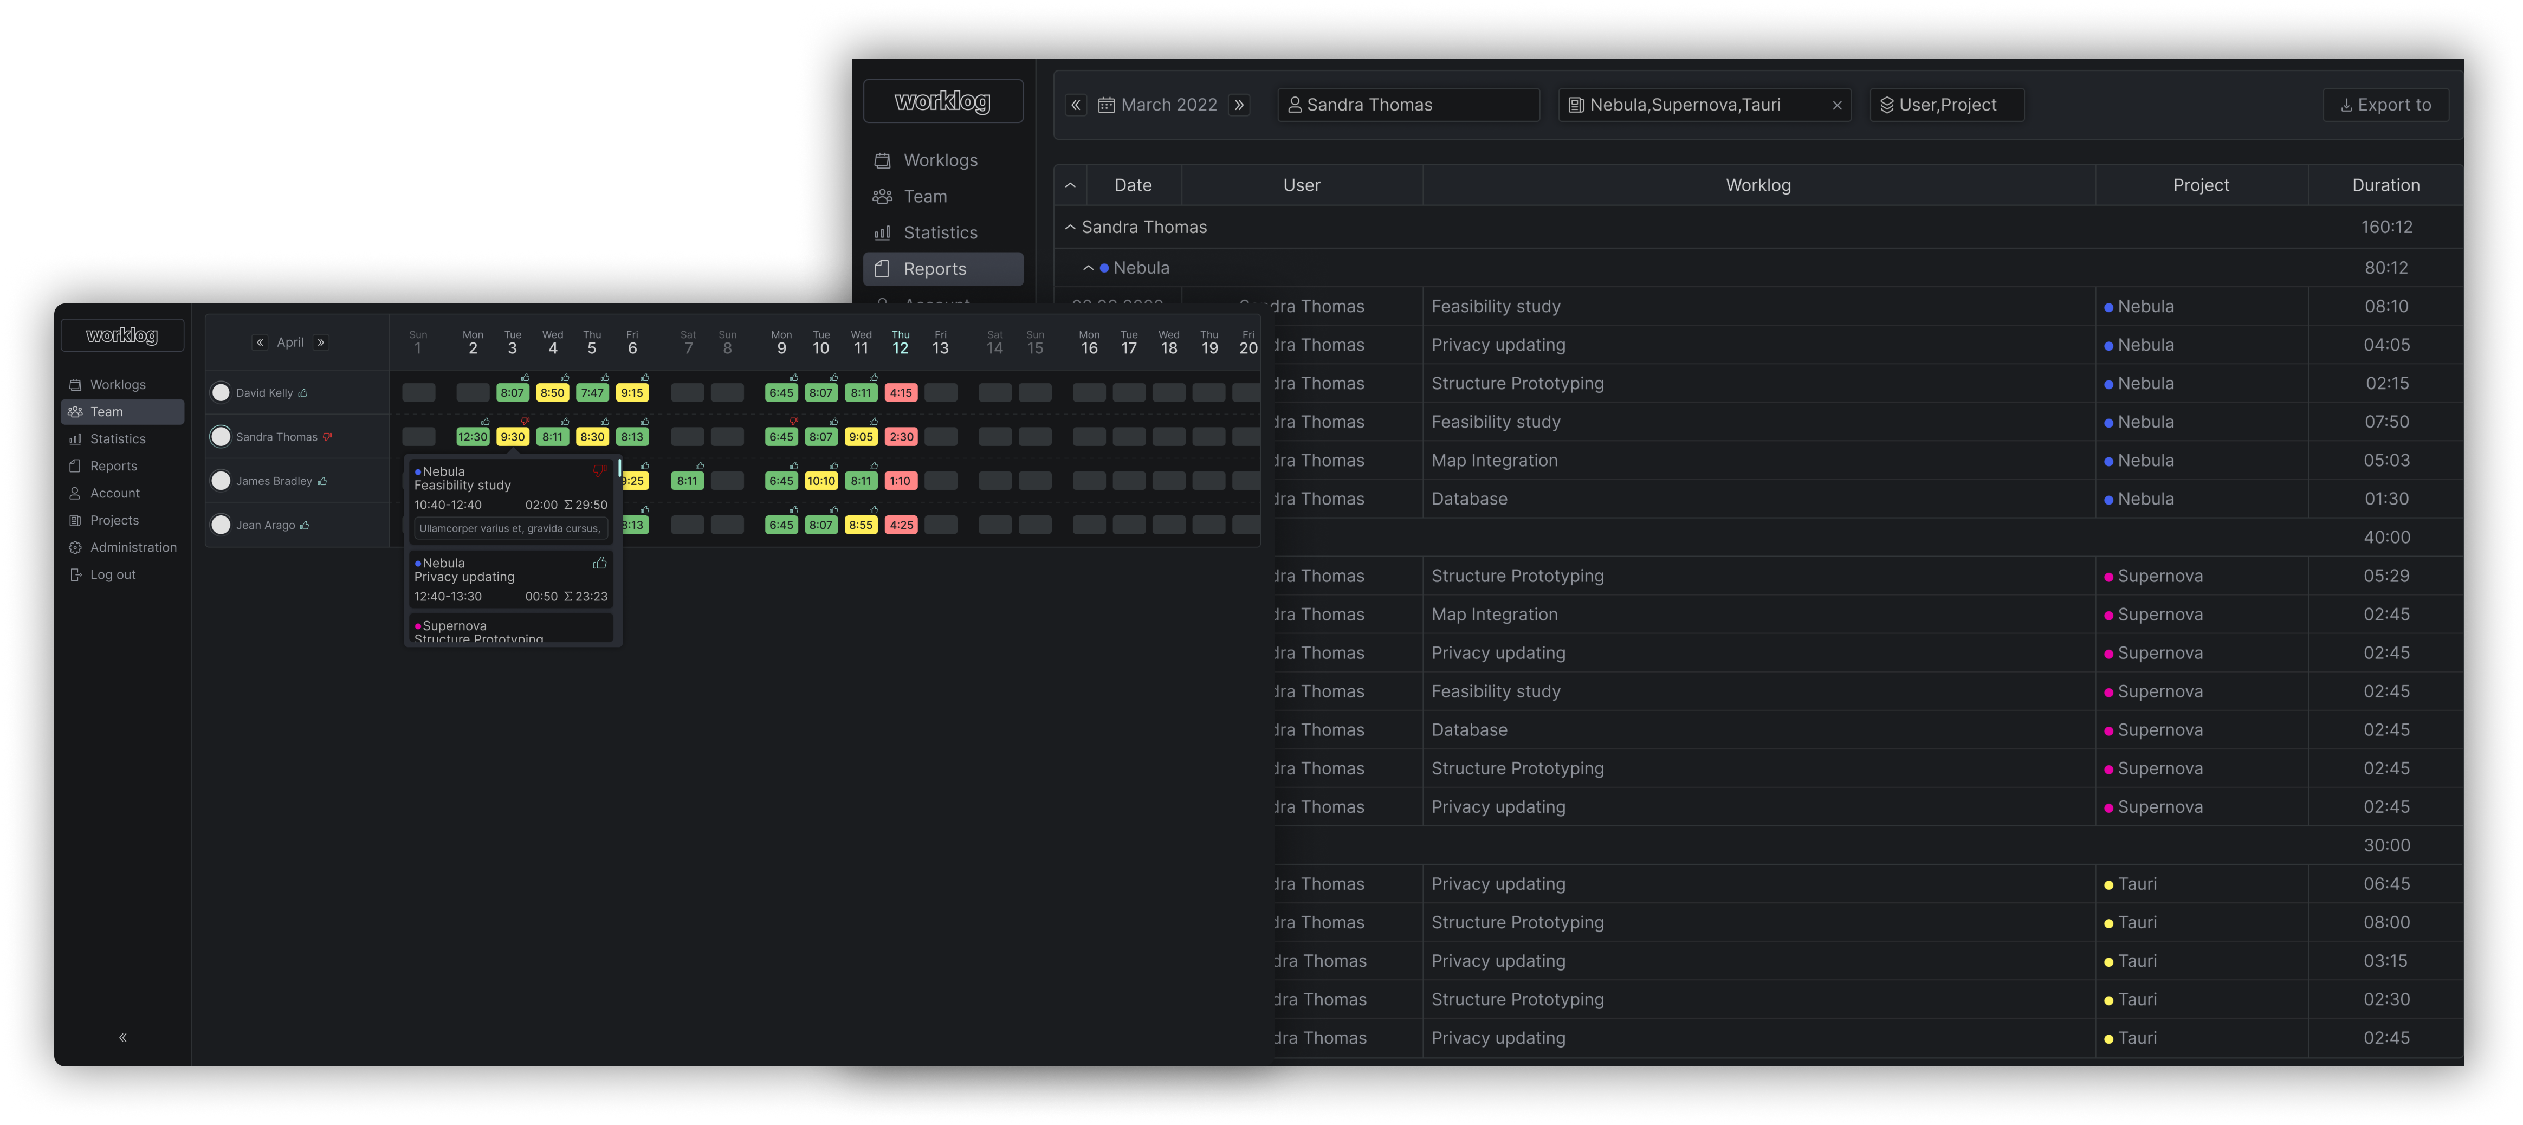Open Sandra Thomas's 9:30 entry on Tue 3

[x=512, y=437]
